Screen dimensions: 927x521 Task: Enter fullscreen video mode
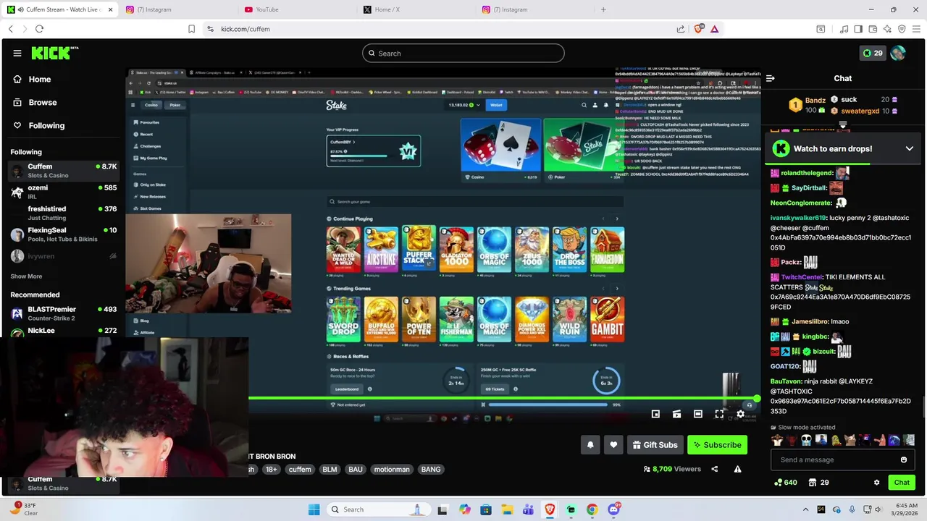[719, 414]
